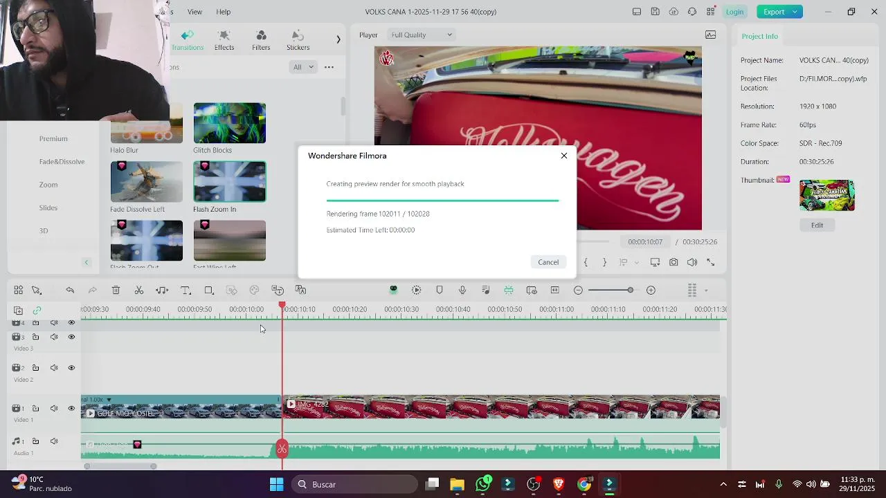
Task: Set mark out with the right brace icon
Action: (604, 262)
